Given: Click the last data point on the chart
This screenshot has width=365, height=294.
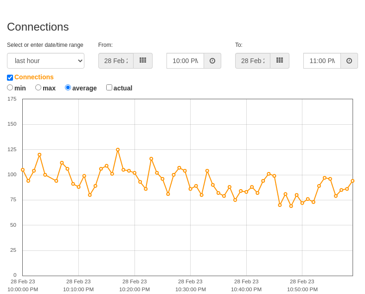Looking at the screenshot, I should coord(352,181).
